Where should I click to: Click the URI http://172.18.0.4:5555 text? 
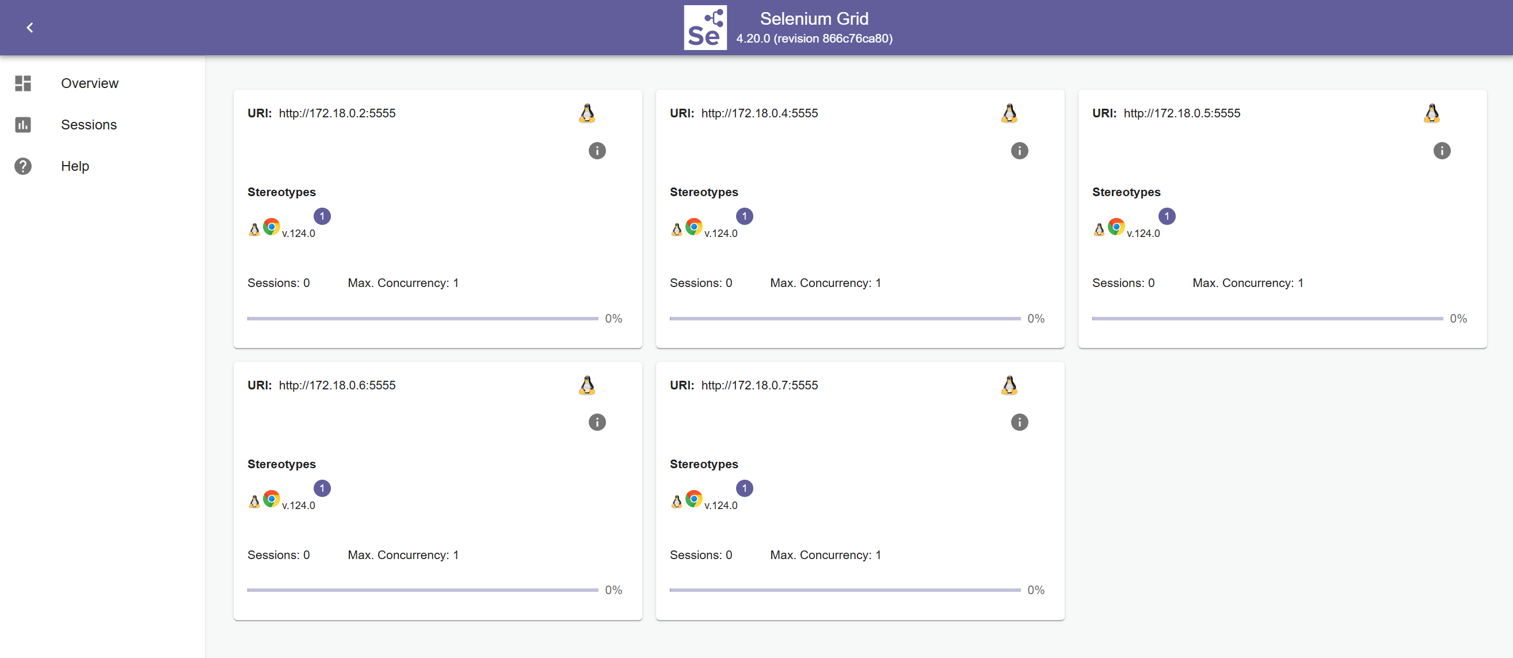click(x=759, y=113)
